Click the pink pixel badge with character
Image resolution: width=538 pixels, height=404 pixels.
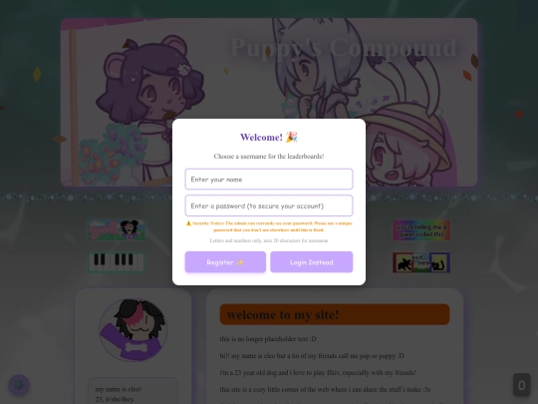pyautogui.click(x=117, y=229)
